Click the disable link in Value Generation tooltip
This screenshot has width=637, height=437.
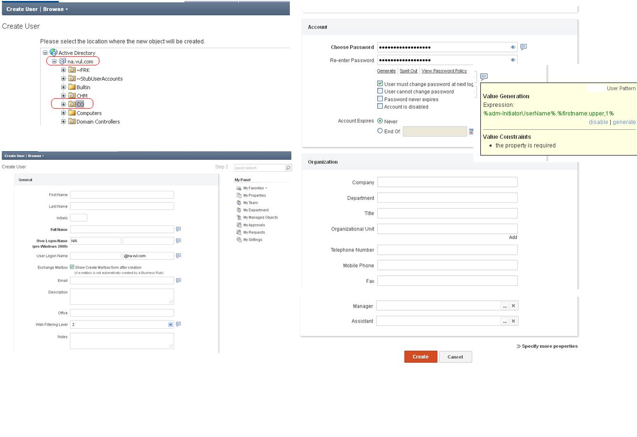tap(598, 122)
